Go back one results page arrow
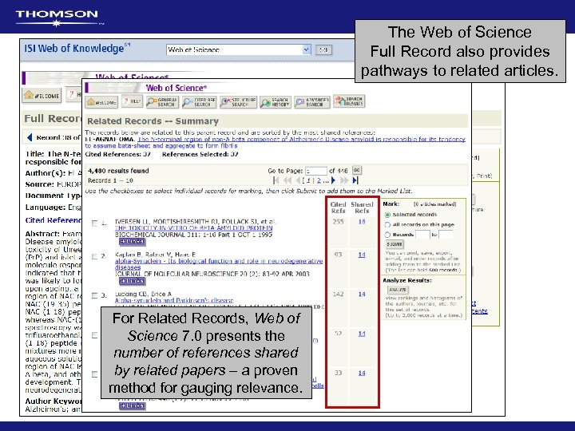The width and height of the screenshot is (575, 431). coord(298,180)
